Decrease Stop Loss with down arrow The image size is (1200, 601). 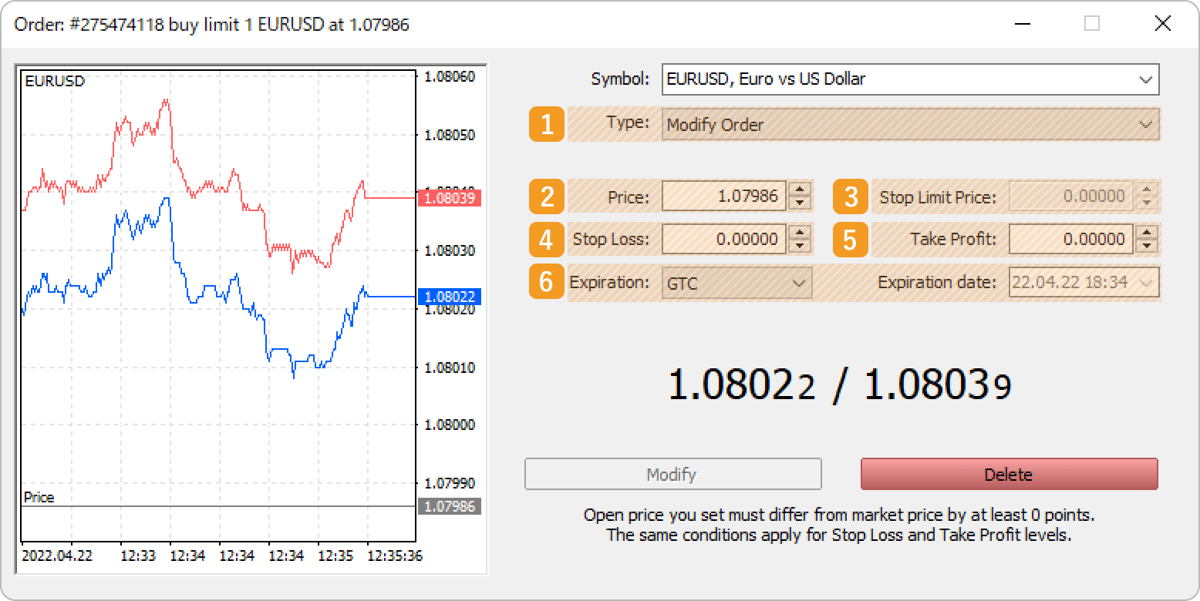tap(801, 246)
